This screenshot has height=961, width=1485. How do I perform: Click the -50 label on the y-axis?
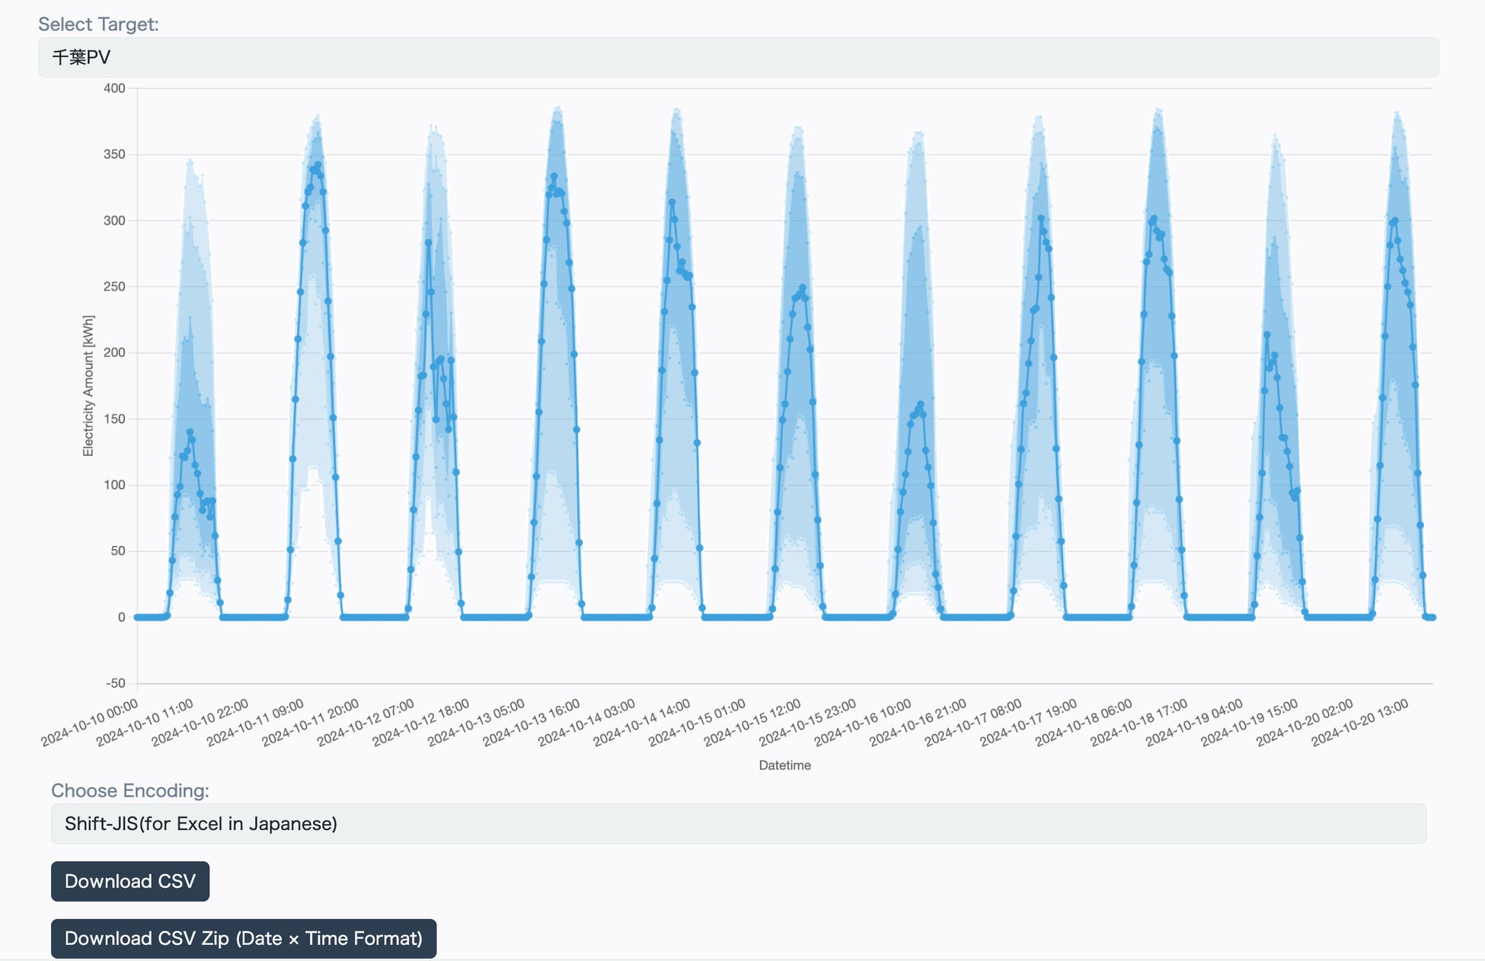115,683
